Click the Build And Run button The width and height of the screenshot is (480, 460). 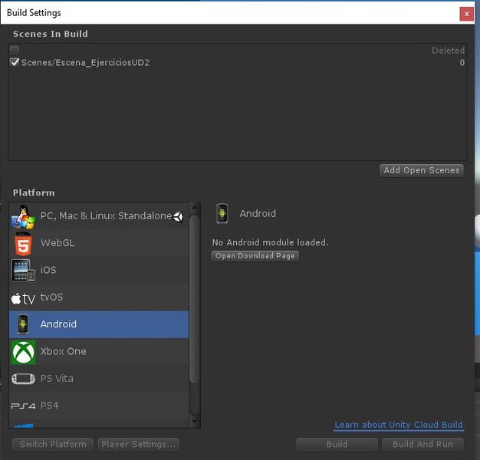click(x=422, y=445)
